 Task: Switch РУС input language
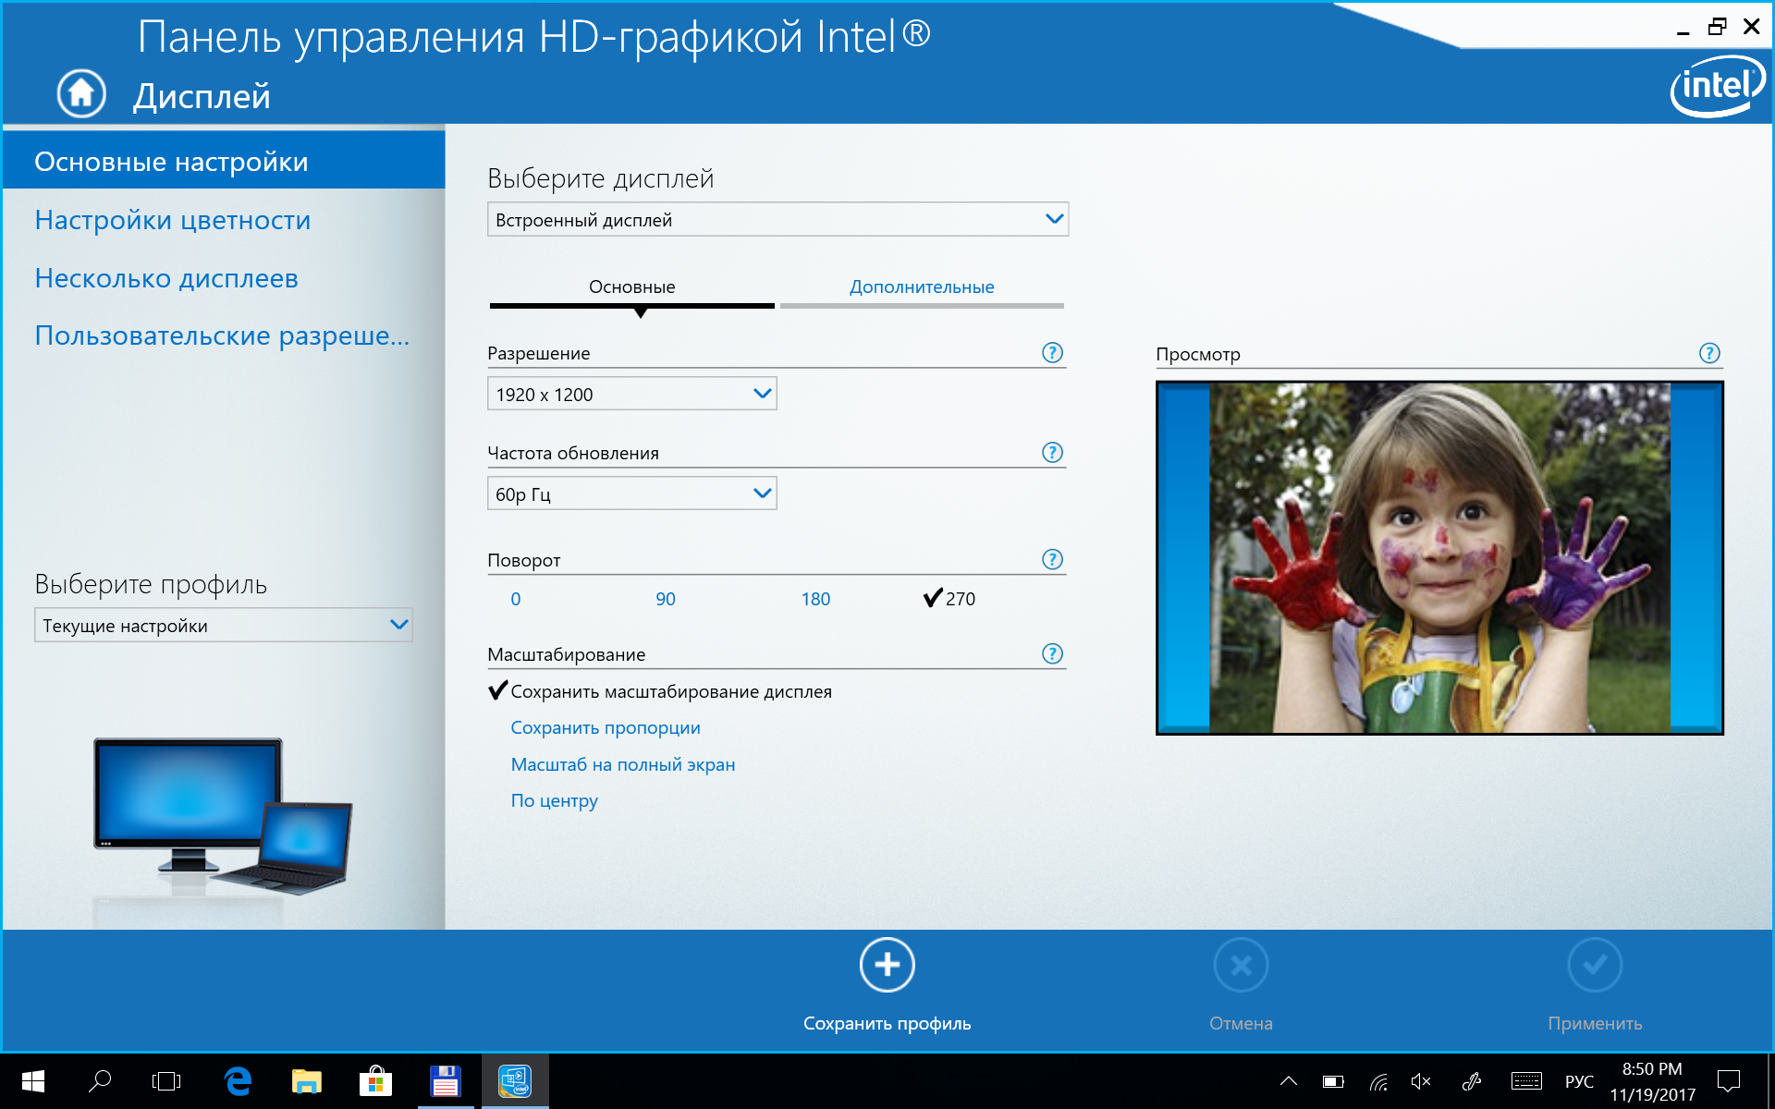pos(1579,1081)
